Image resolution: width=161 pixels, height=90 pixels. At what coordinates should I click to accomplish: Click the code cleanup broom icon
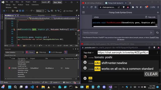coord(40,45)
